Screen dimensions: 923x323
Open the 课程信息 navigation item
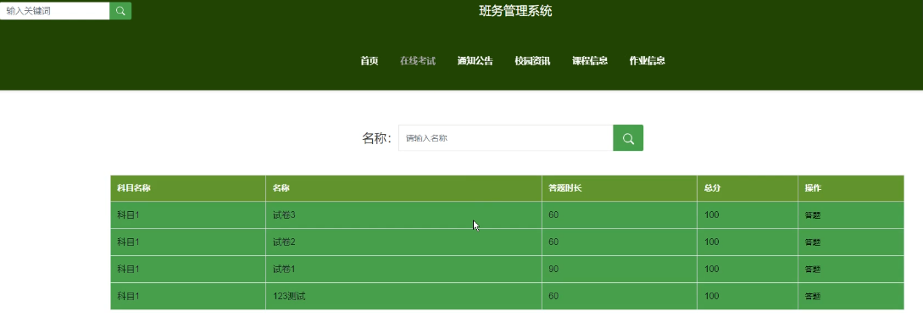(x=590, y=60)
